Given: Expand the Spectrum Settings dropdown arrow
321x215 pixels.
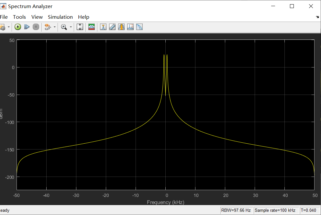Looking at the screenshot, I should click(9, 27).
